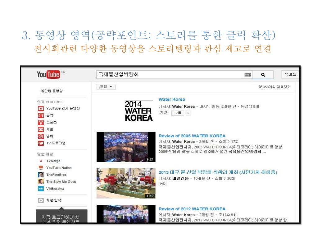Open TVNorge channel label
This screenshot has width=318, height=239.
pyautogui.click(x=53, y=161)
